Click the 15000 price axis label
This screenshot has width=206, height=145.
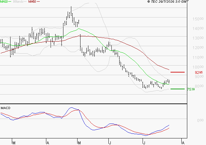tap(198, 19)
